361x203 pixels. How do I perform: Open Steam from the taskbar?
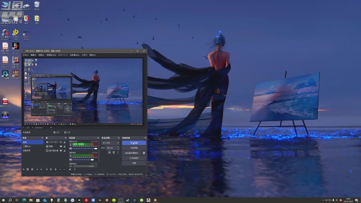coord(128,200)
